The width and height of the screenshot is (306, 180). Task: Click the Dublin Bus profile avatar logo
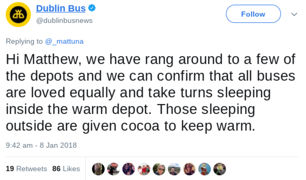pyautogui.click(x=18, y=15)
